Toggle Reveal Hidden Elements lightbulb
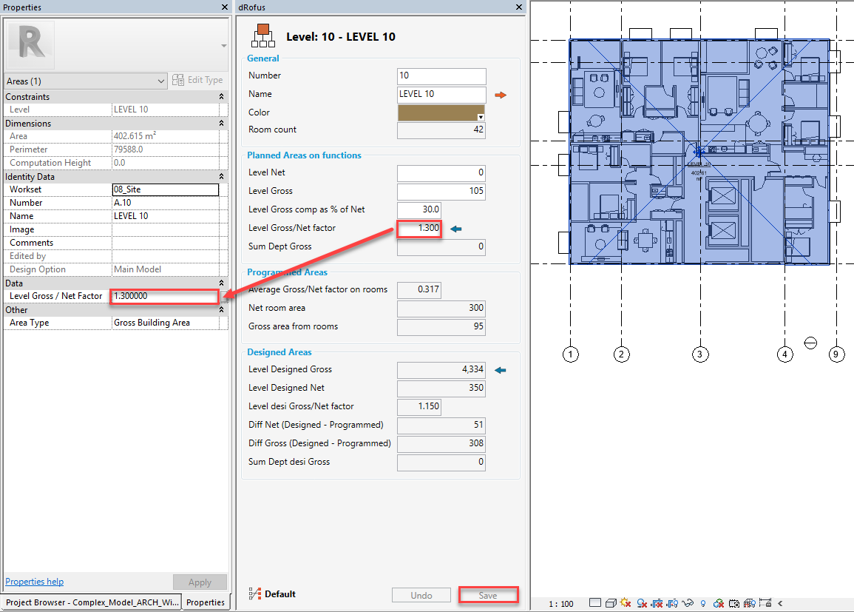Viewport: 854px width, 612px height. [x=702, y=603]
